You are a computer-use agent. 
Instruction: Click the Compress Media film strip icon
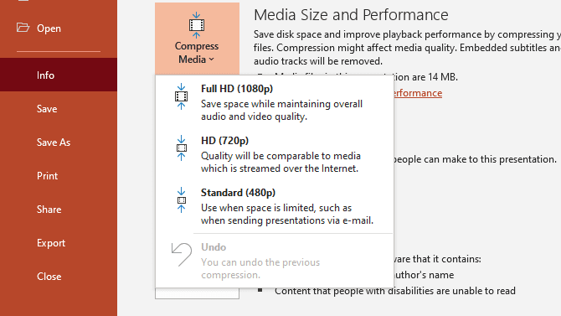[197, 25]
